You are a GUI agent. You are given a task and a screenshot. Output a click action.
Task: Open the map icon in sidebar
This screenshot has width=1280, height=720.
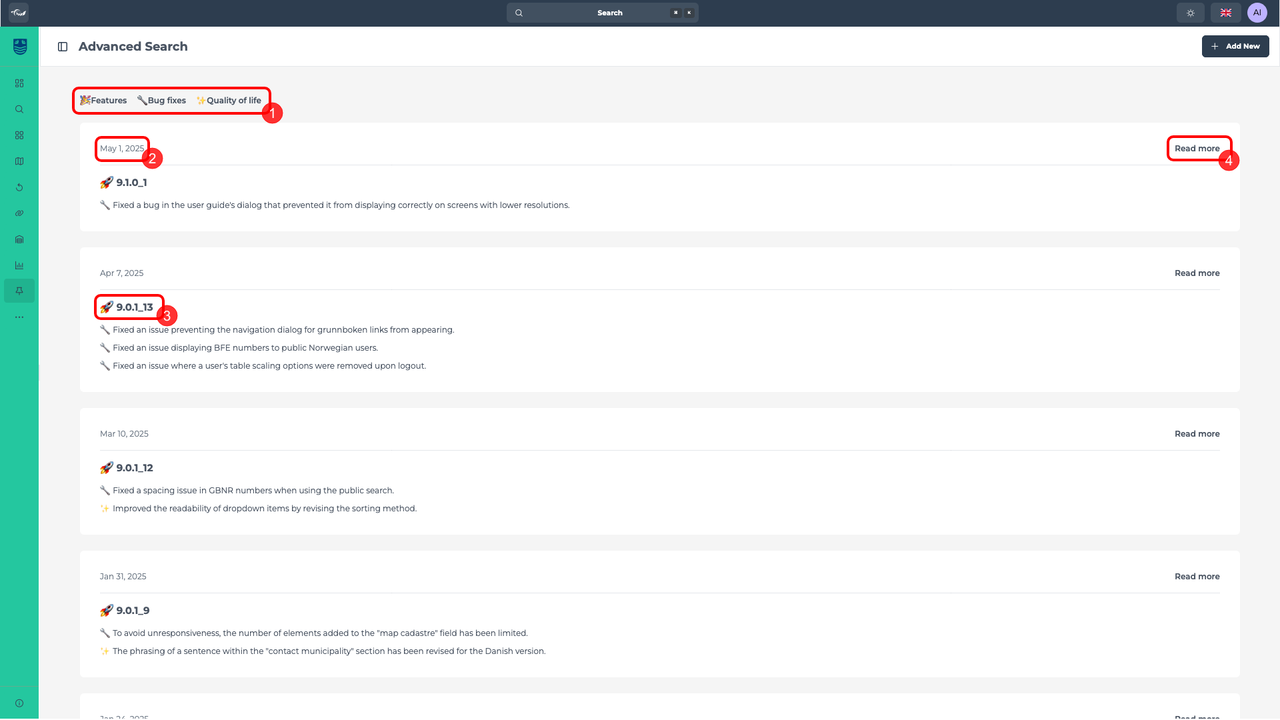[x=19, y=161]
